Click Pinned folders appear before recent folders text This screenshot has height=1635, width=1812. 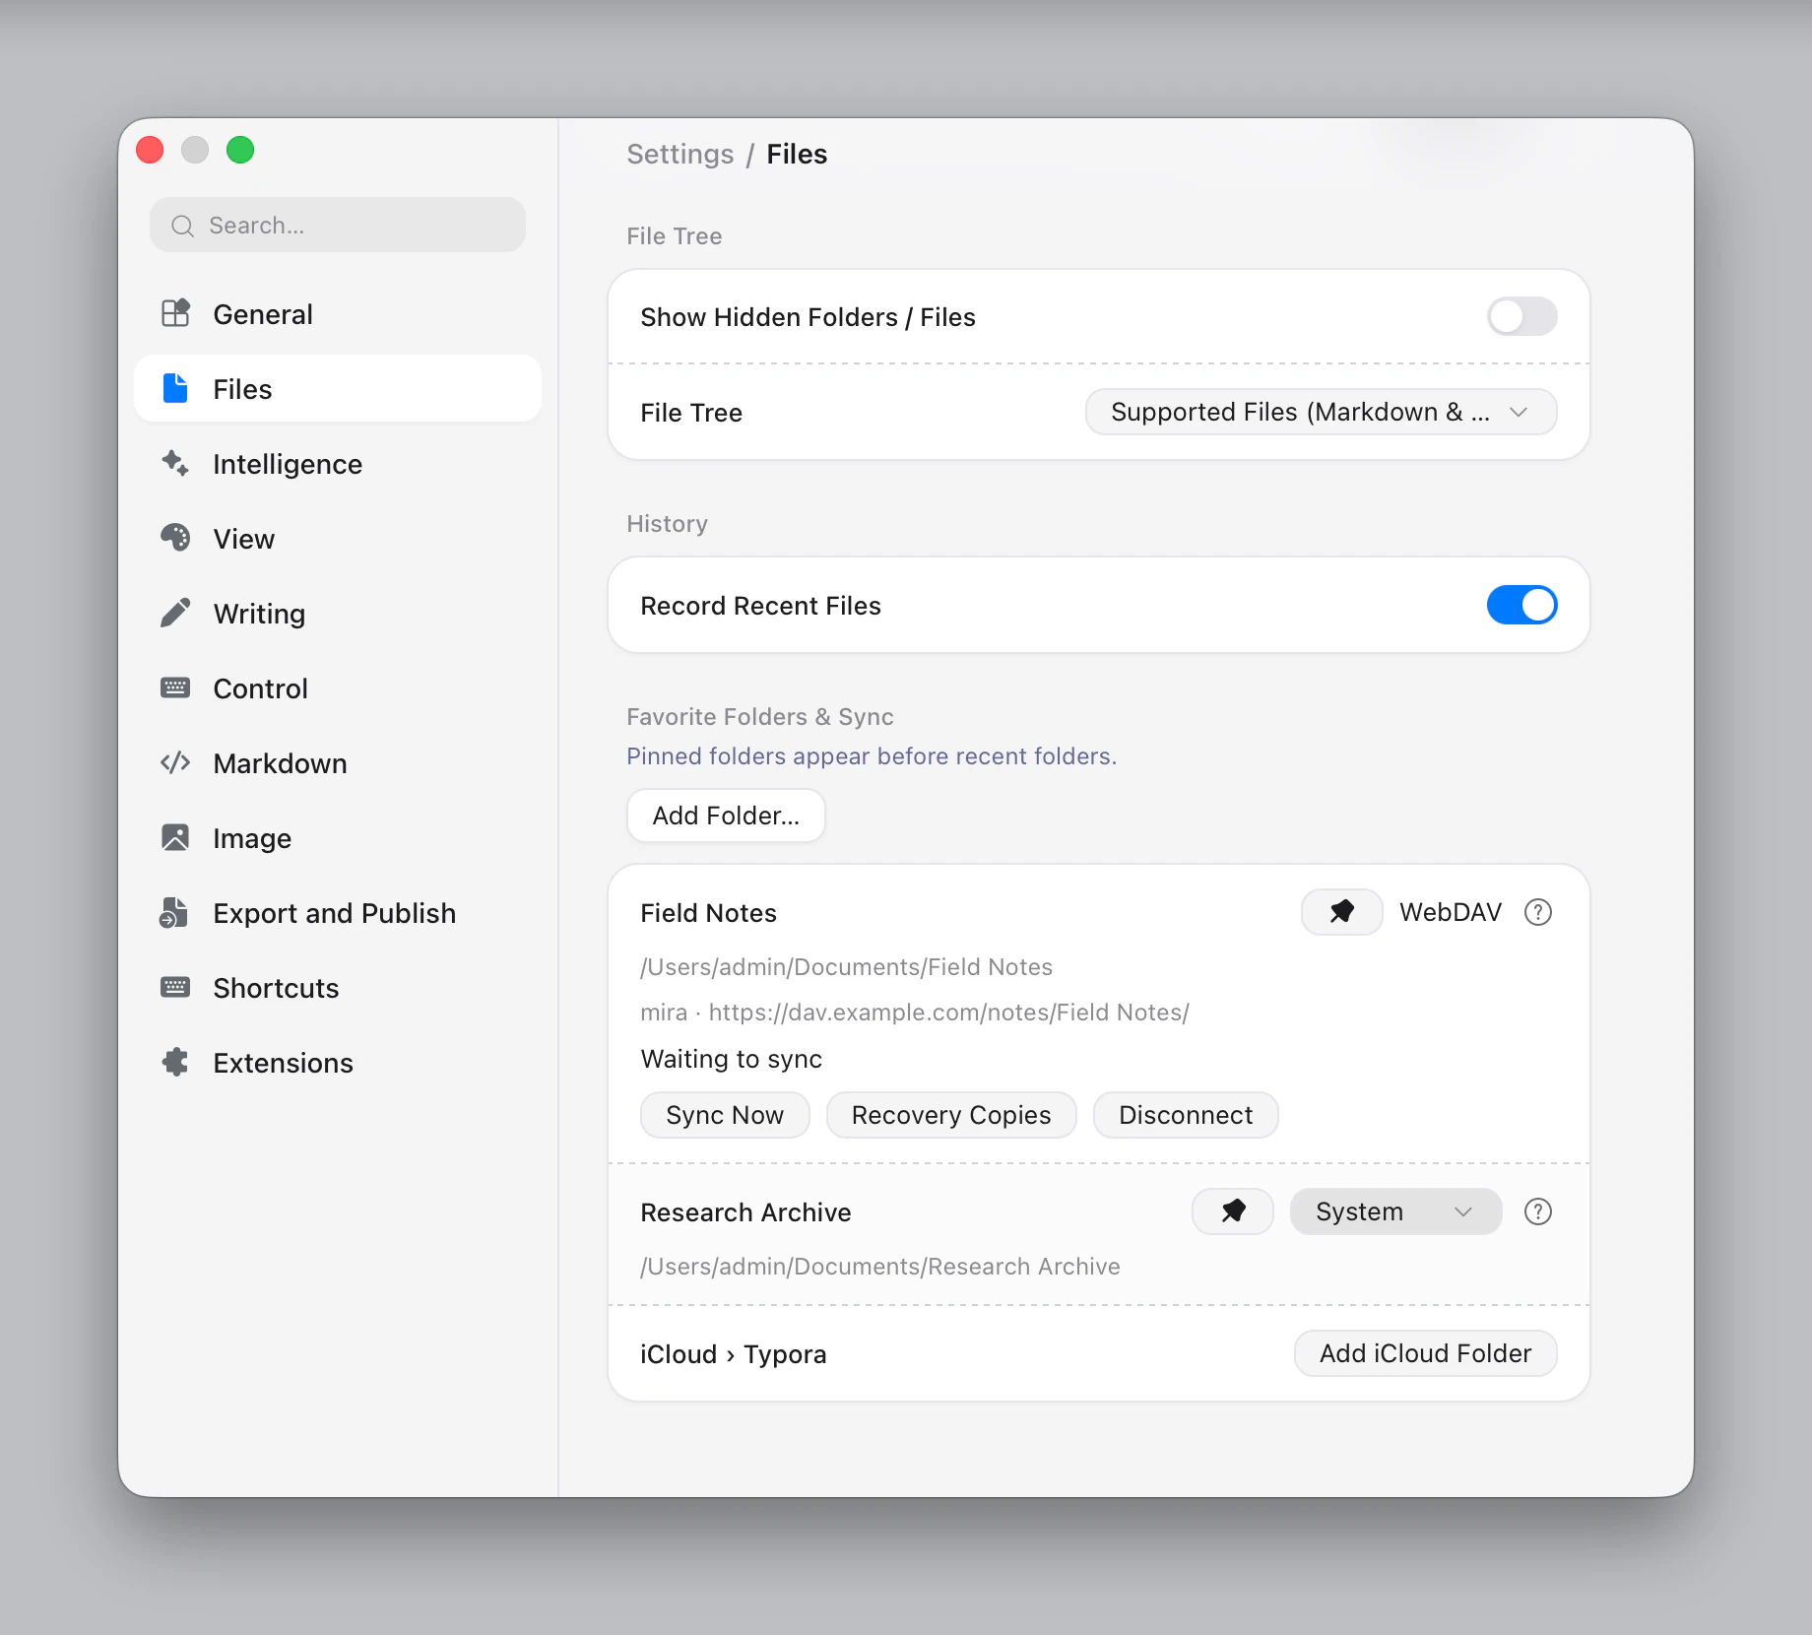click(872, 756)
